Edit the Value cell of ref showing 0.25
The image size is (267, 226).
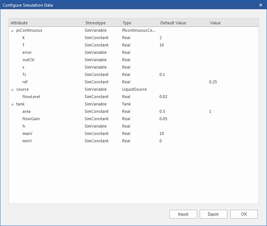pyautogui.click(x=213, y=82)
